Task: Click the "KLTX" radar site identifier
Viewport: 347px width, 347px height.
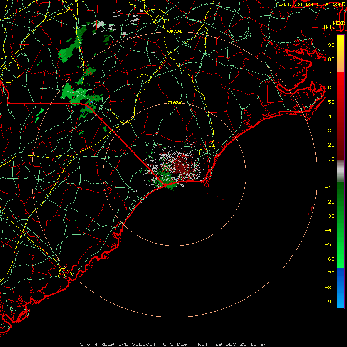Action: click(205, 344)
